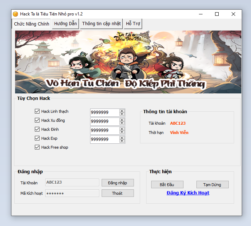Minimize the hack tool window
The width and height of the screenshot is (251, 226).
coord(200,14)
